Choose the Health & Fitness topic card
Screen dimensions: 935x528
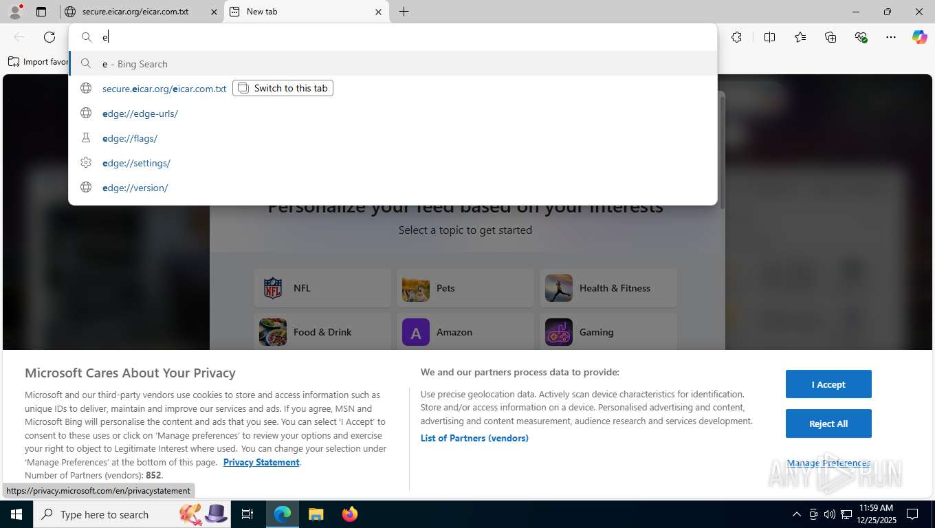(x=608, y=288)
